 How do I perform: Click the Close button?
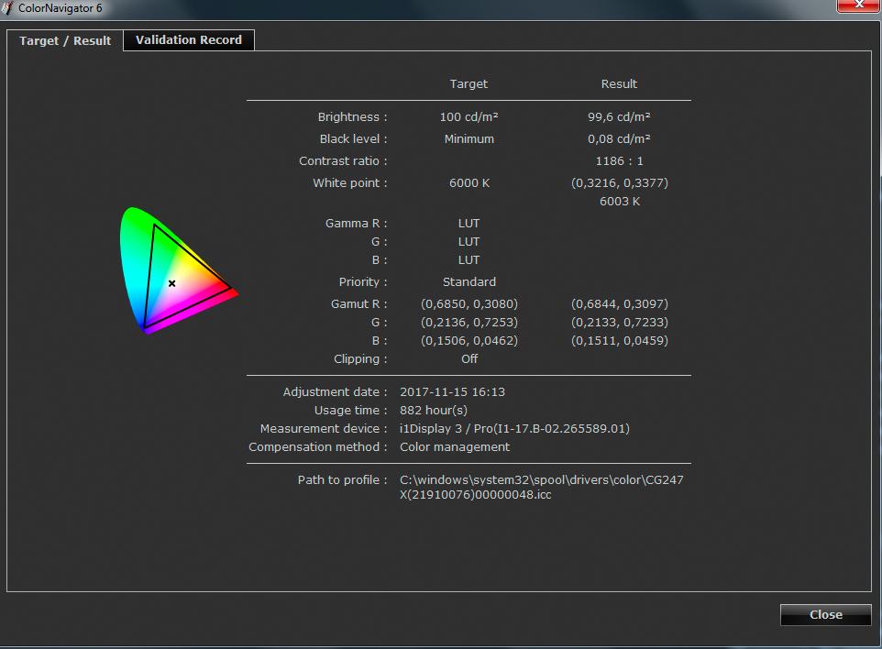click(x=826, y=615)
